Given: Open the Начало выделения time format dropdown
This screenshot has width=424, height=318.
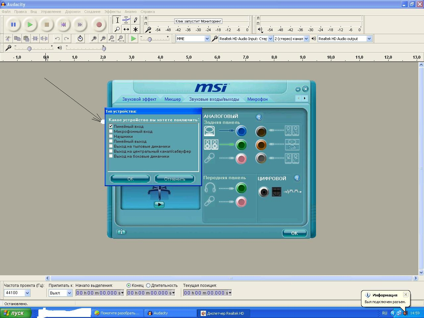Looking at the screenshot, I should 122,293.
